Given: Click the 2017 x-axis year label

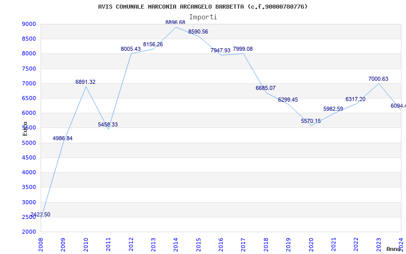Looking at the screenshot, I should tap(244, 245).
